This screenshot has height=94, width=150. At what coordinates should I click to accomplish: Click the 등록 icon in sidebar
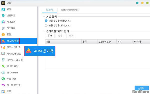[x=3, y=91]
